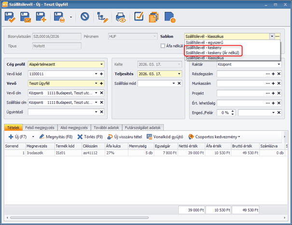This screenshot has width=292, height=225.
Task: Choose Szállítólevél - keskeny (Ár nélkül)
Action: (232, 53)
